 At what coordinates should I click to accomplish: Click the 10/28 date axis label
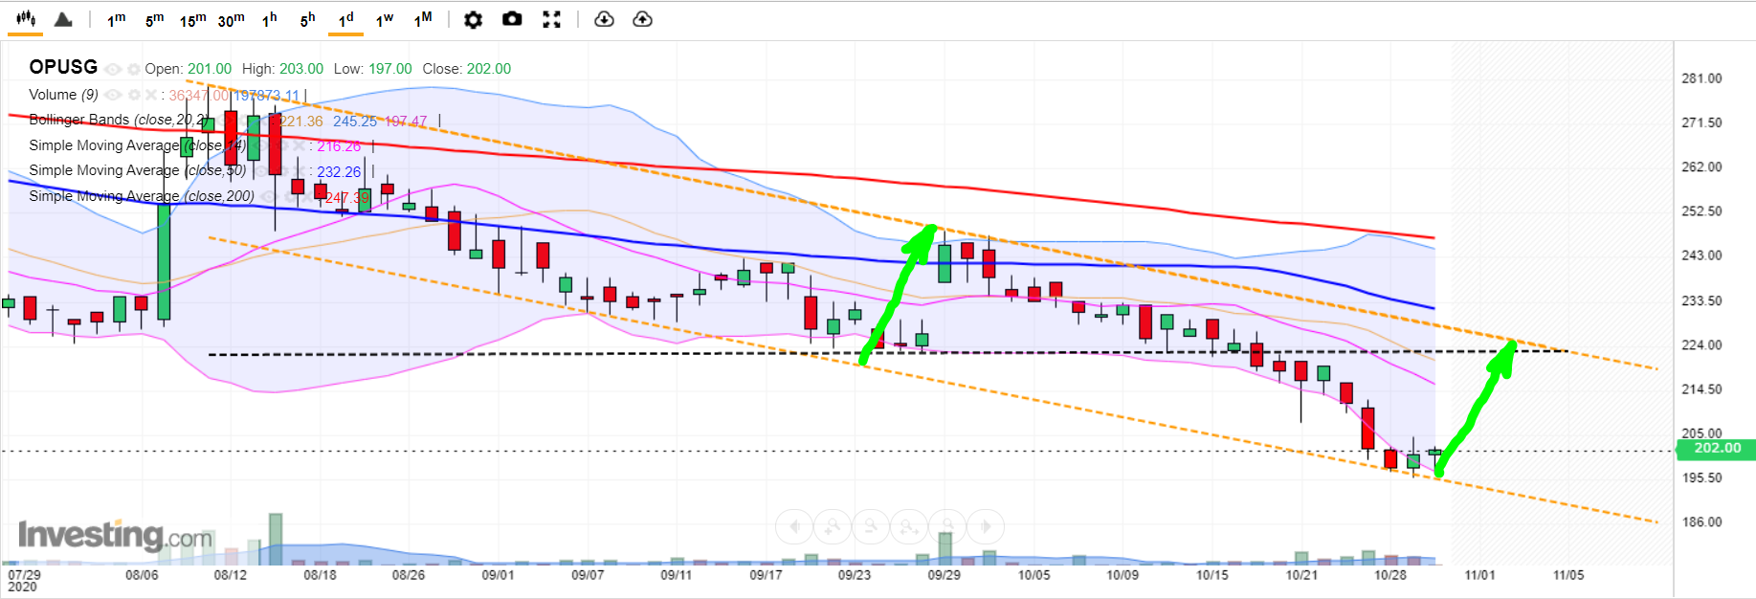pyautogui.click(x=1390, y=575)
